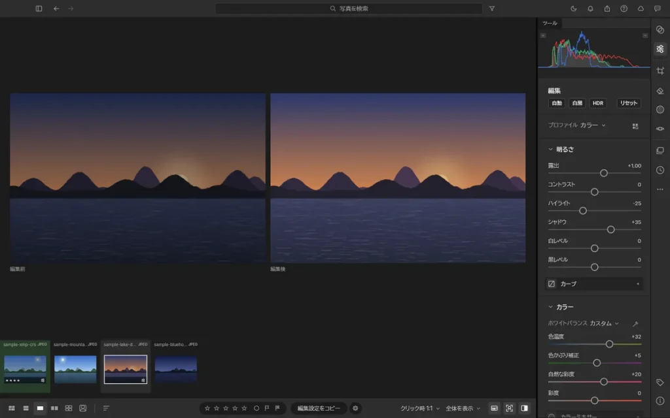Screen dimensions: 670x418
Task: Open the help question mark
Action: [624, 8]
